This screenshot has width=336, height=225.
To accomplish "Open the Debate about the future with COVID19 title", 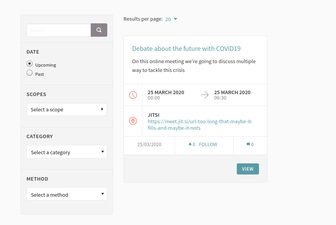I will pos(186,49).
